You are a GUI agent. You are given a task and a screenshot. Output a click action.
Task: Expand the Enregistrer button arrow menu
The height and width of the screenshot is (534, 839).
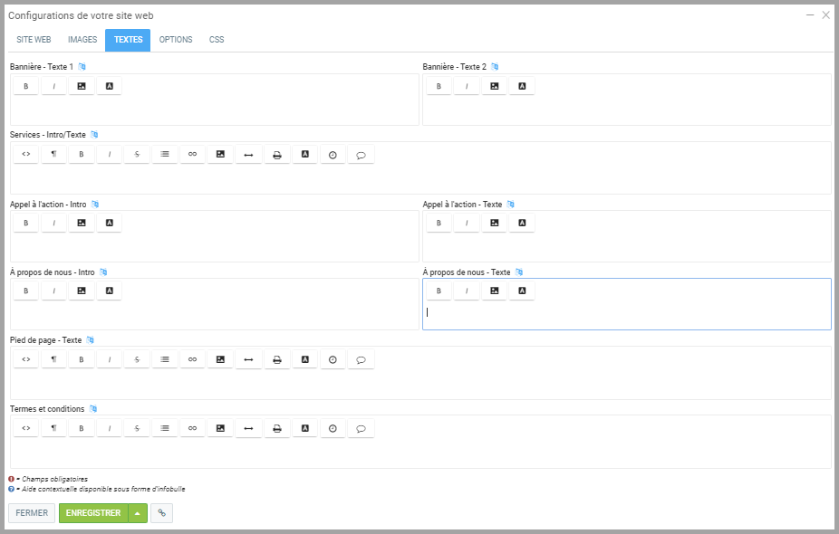(137, 513)
